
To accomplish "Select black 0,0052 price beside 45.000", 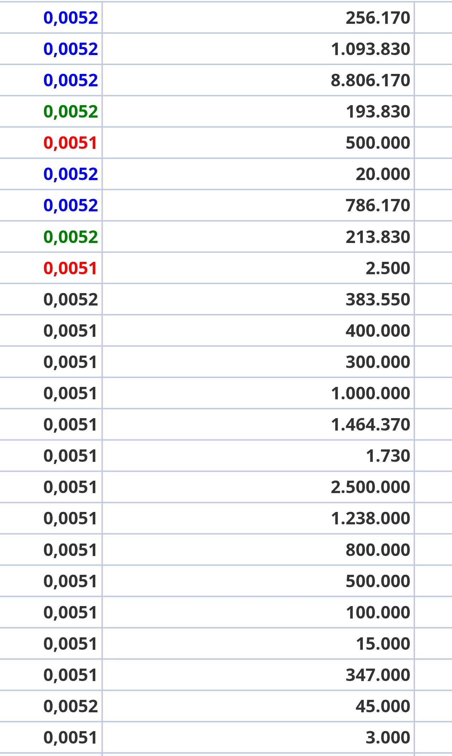I will [x=70, y=706].
